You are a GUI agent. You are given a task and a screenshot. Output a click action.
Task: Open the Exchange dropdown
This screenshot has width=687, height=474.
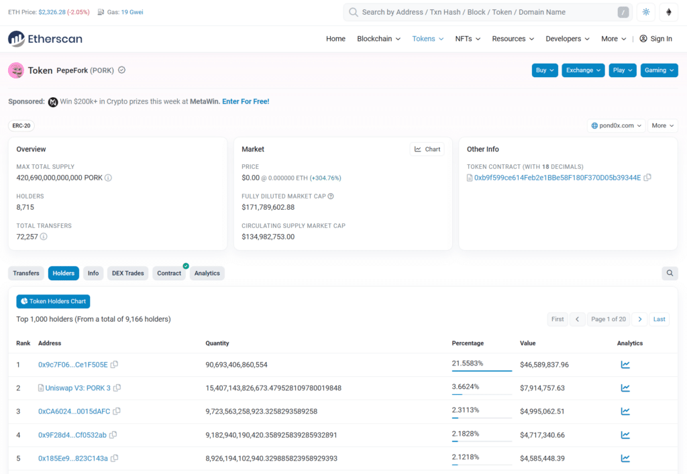(583, 70)
